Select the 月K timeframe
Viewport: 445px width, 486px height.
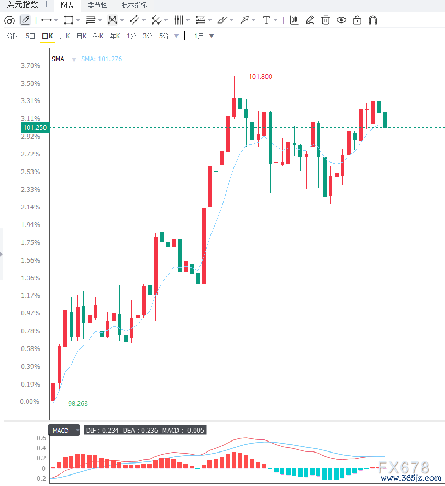coord(81,36)
